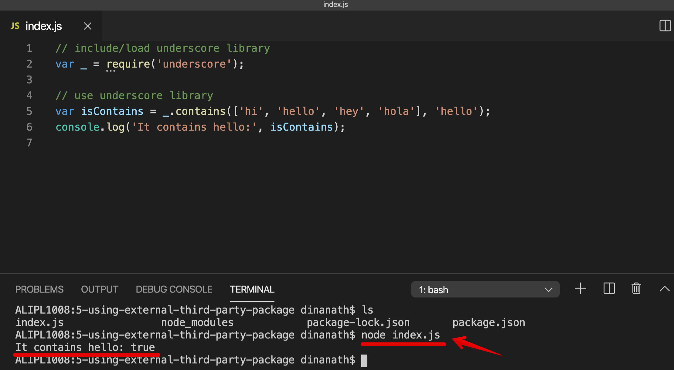The image size is (674, 370).
Task: Create a new terminal with plus icon
Action: tap(580, 288)
